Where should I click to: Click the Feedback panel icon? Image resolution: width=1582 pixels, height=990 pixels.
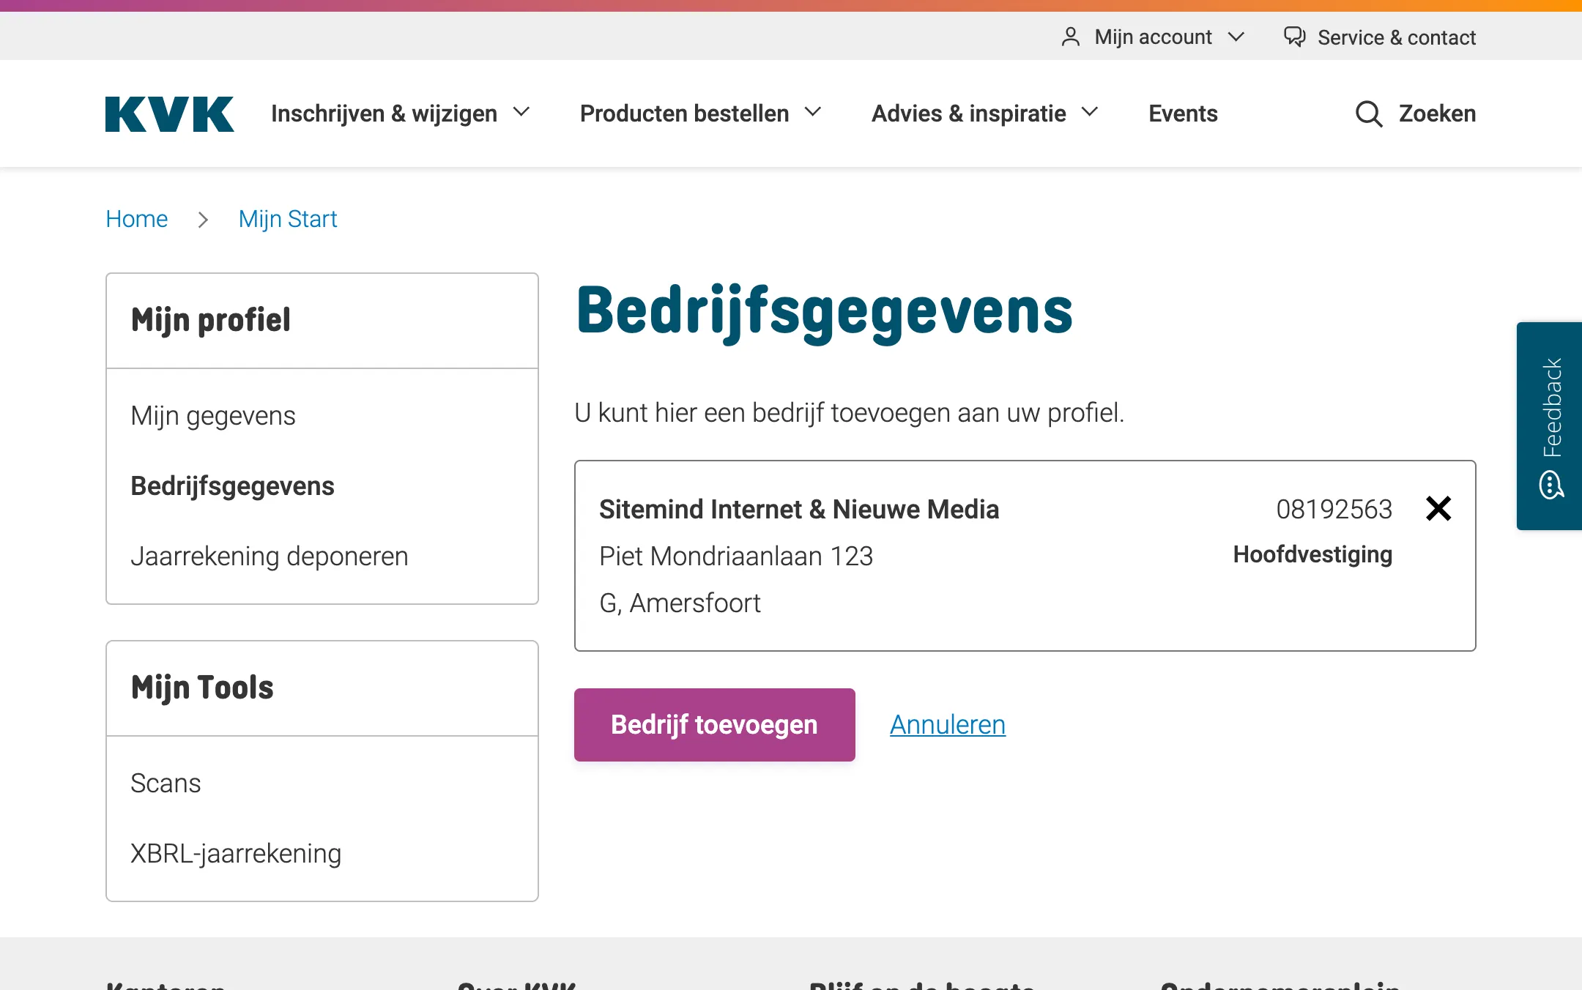1551,485
